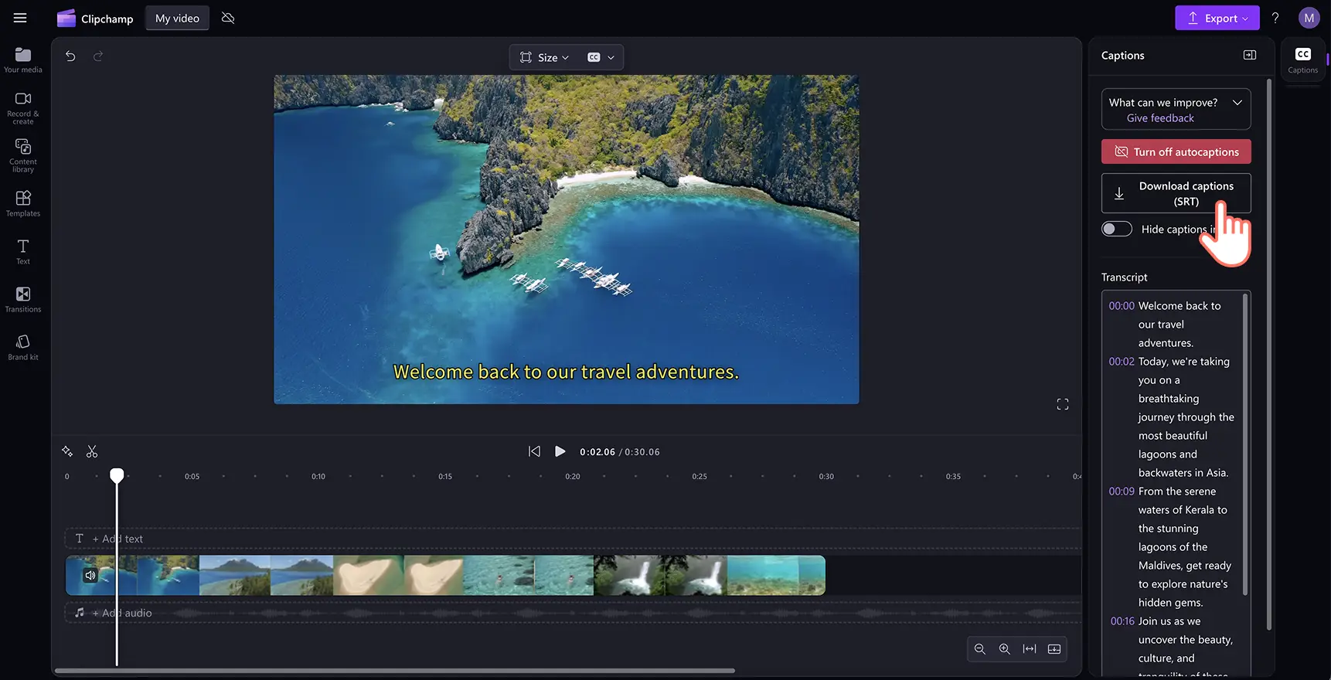Jump to 00:09 transcript timestamp
1331x680 pixels.
1122,491
